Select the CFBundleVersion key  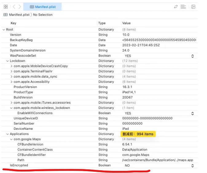pos(30,144)
